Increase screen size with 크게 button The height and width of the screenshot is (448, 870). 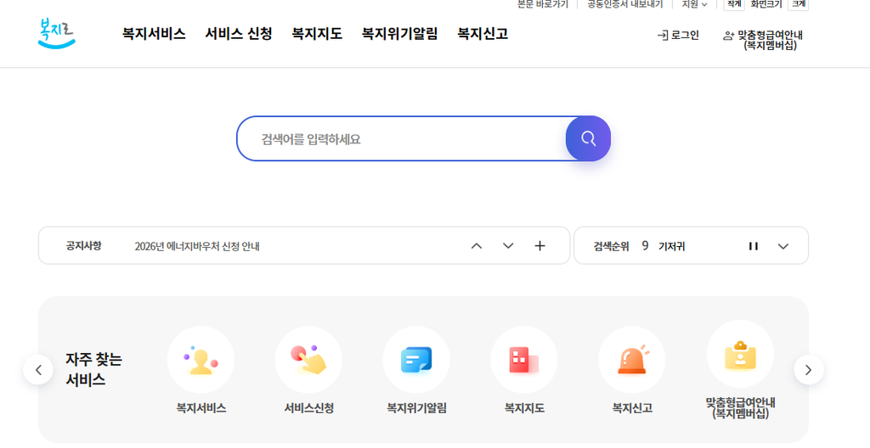(x=799, y=4)
